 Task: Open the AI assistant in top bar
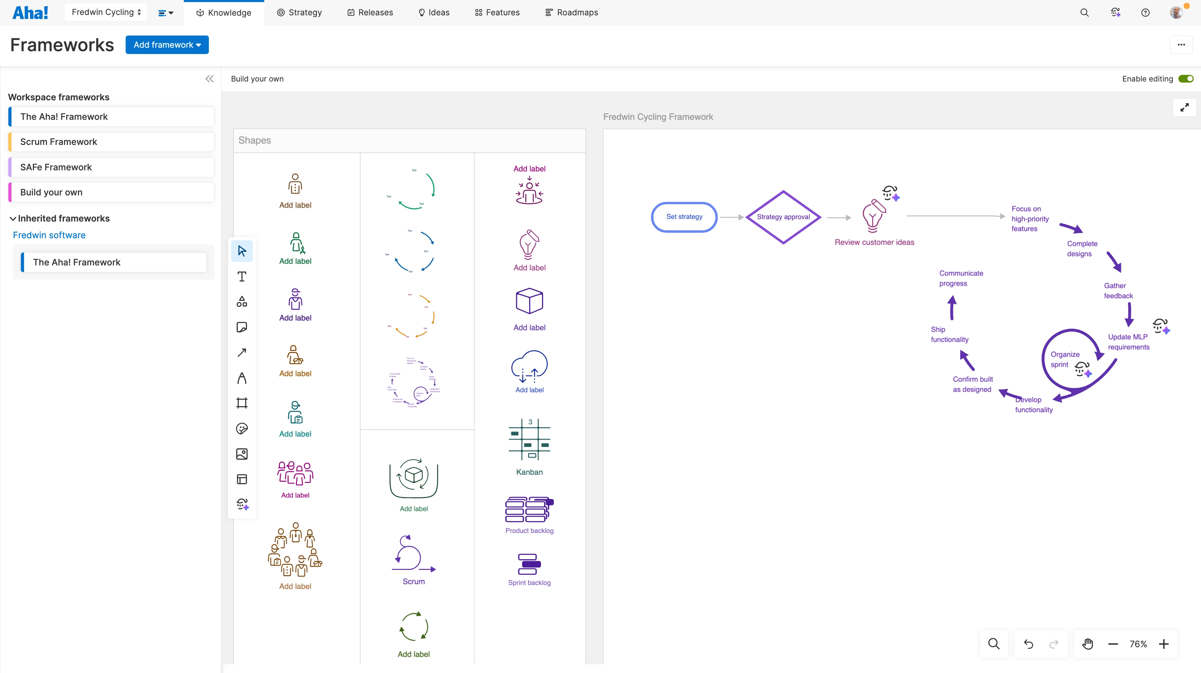[x=1115, y=13]
